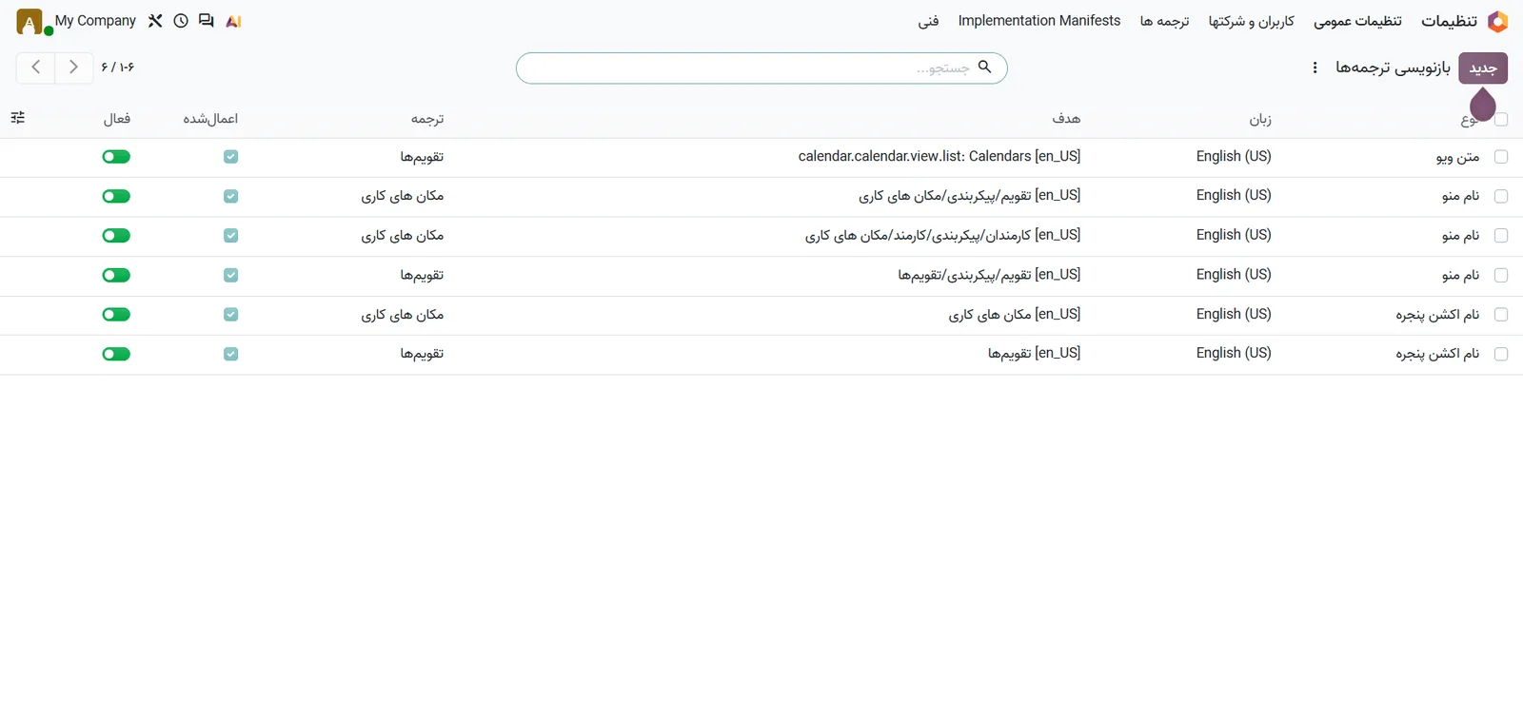The width and height of the screenshot is (1523, 720).
Task: Open the کارمندان/پیکربندی/کارمند/مکان های کاری target cell
Action: coord(943,235)
